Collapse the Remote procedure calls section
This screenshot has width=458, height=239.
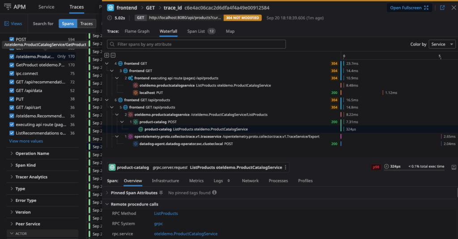pyautogui.click(x=106, y=204)
